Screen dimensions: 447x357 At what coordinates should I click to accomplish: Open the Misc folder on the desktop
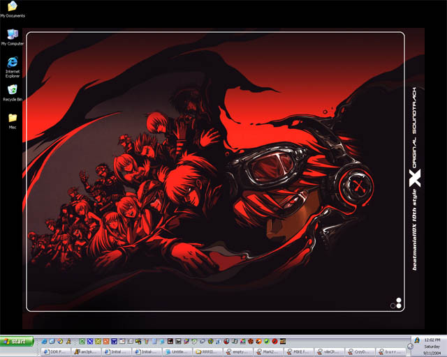[13, 121]
